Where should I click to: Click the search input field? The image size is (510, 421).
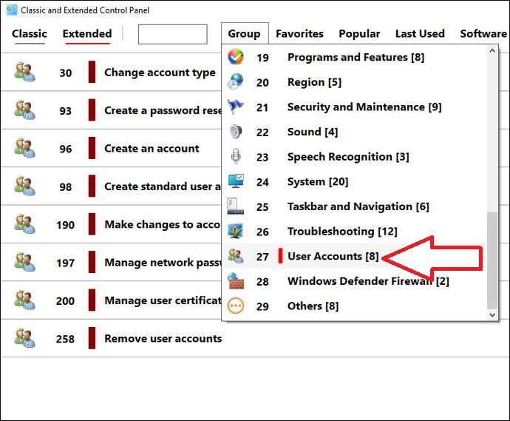click(x=173, y=34)
